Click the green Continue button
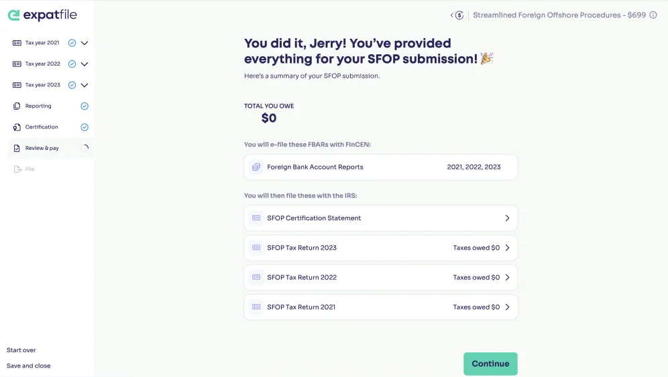Viewport: 668px width, 377px height. pyautogui.click(x=490, y=364)
